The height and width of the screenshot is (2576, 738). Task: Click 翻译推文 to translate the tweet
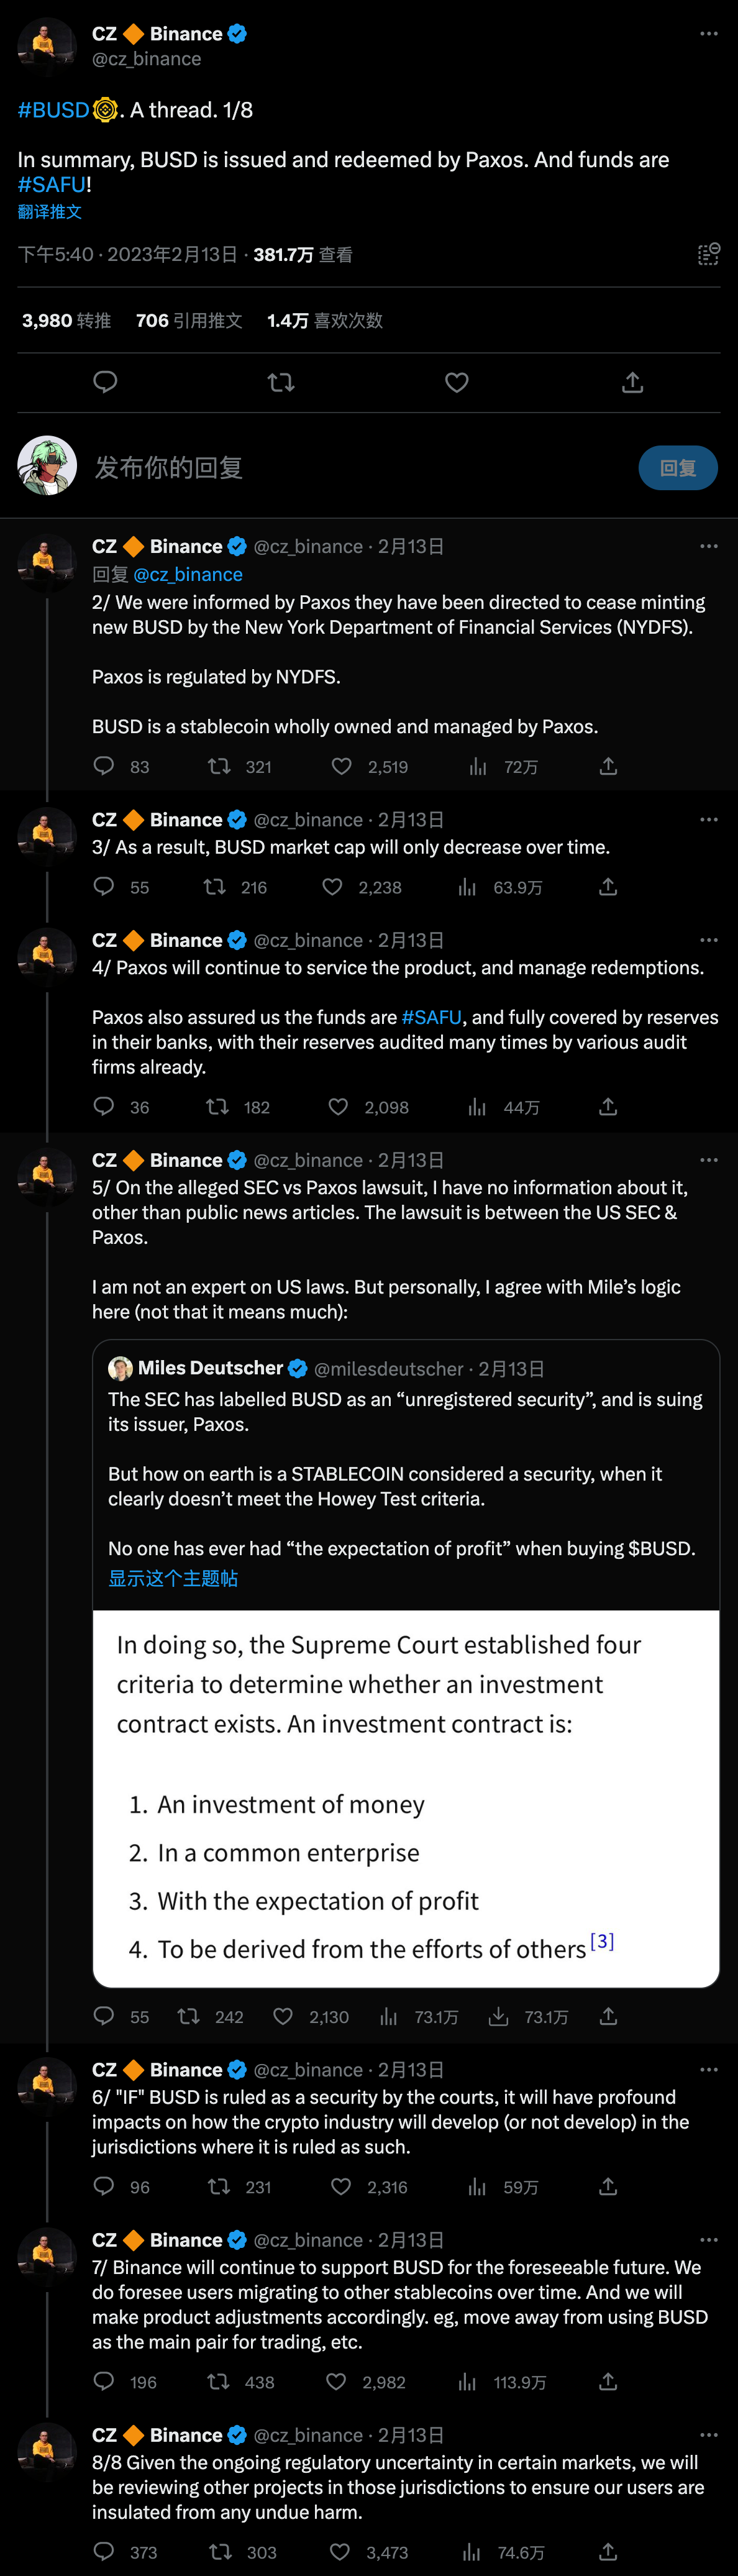click(x=50, y=212)
